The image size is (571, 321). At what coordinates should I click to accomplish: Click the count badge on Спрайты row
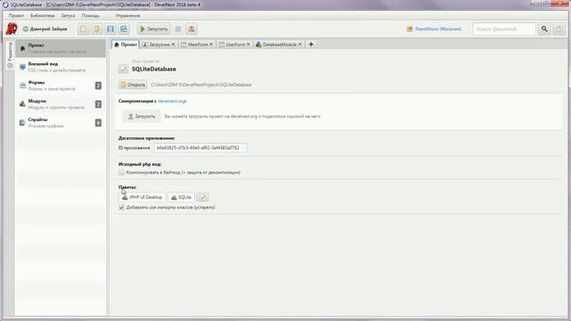(x=98, y=123)
